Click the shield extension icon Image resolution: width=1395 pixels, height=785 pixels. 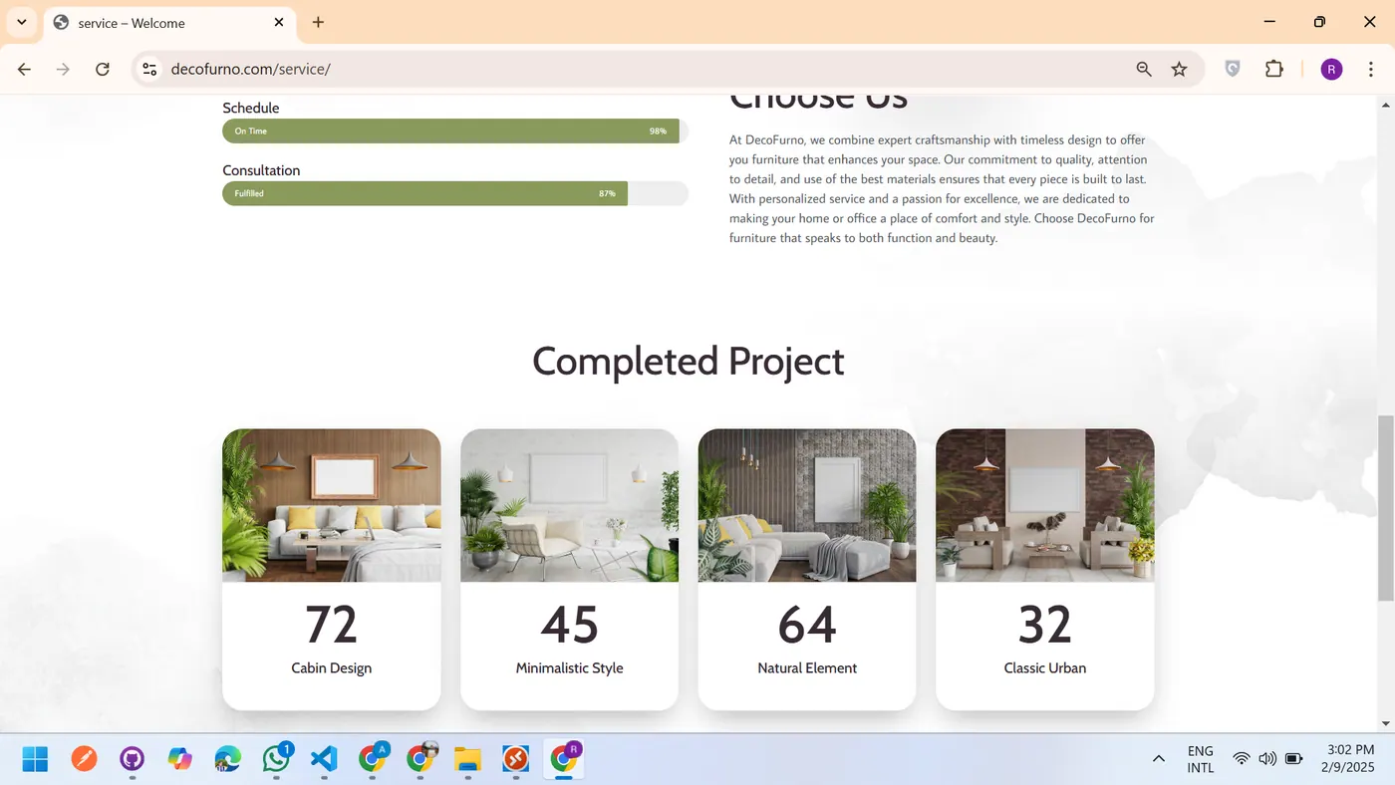point(1233,69)
